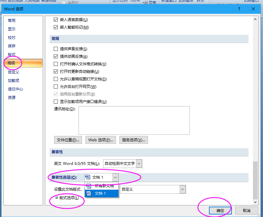Image resolution: width=263 pixels, height=217 pixels.
Task: Select the 普通视图 view icon
Action: coord(47,1)
